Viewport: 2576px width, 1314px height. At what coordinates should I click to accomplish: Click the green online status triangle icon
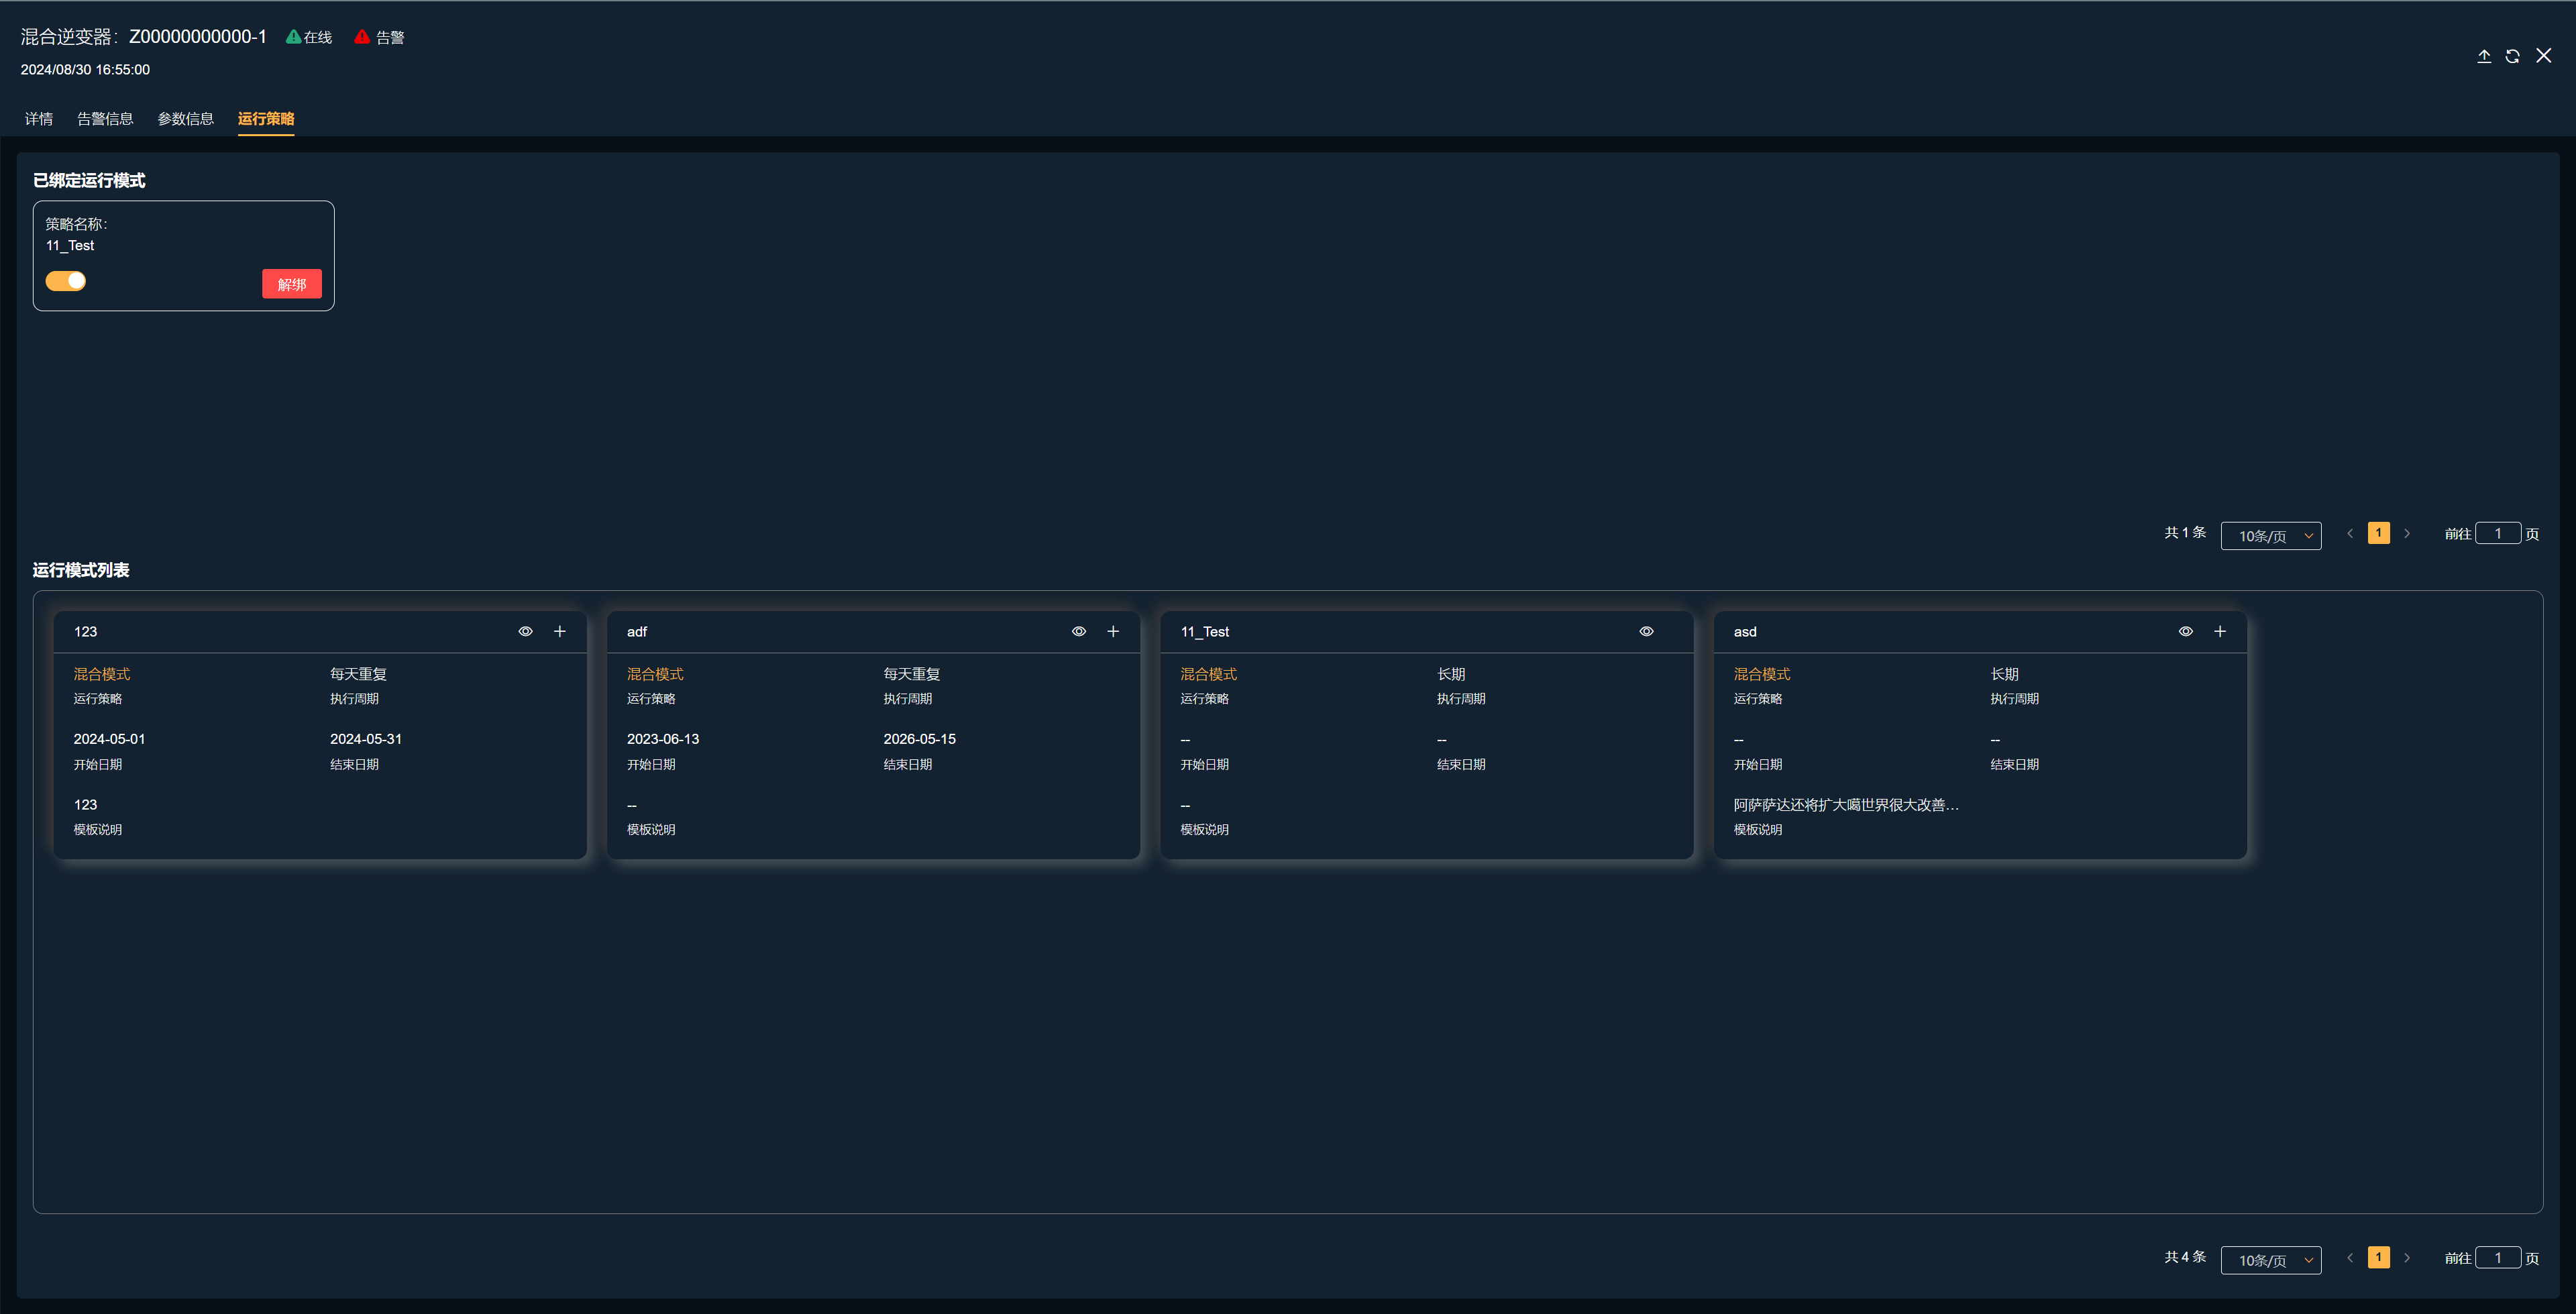click(293, 37)
